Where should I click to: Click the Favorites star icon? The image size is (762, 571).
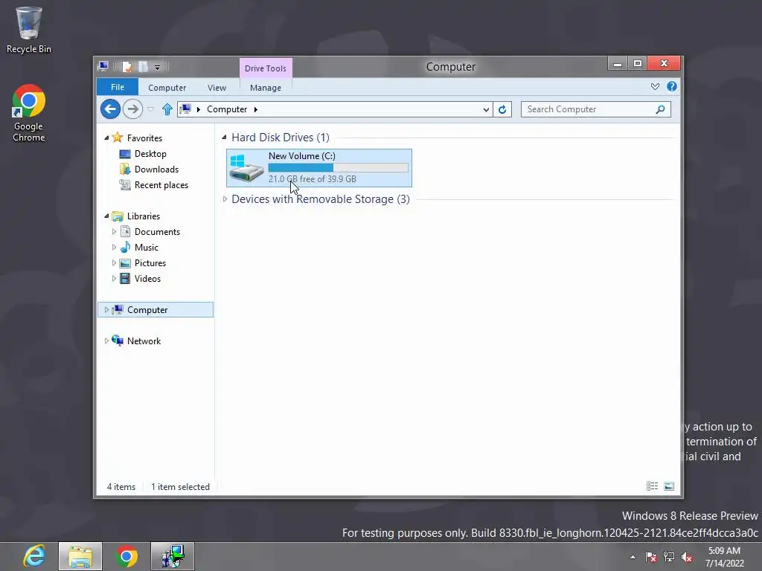tap(117, 138)
